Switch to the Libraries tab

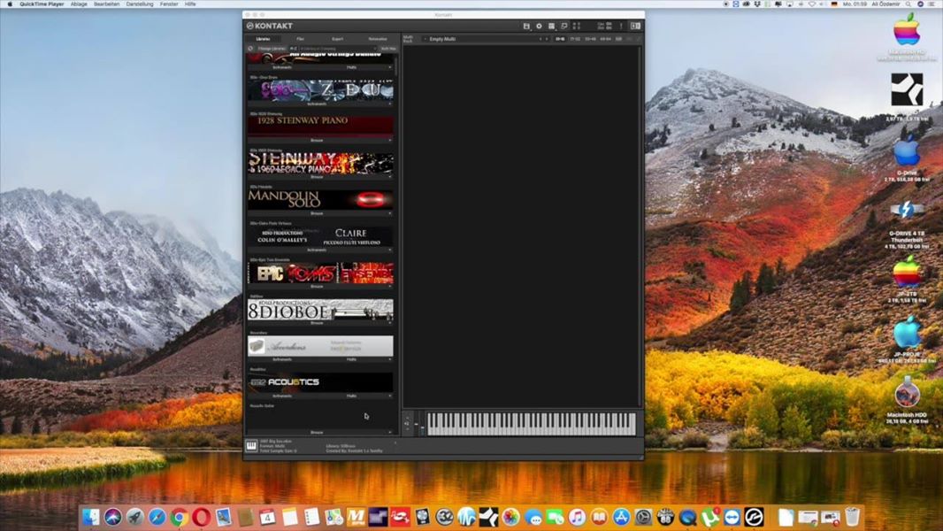pyautogui.click(x=263, y=38)
